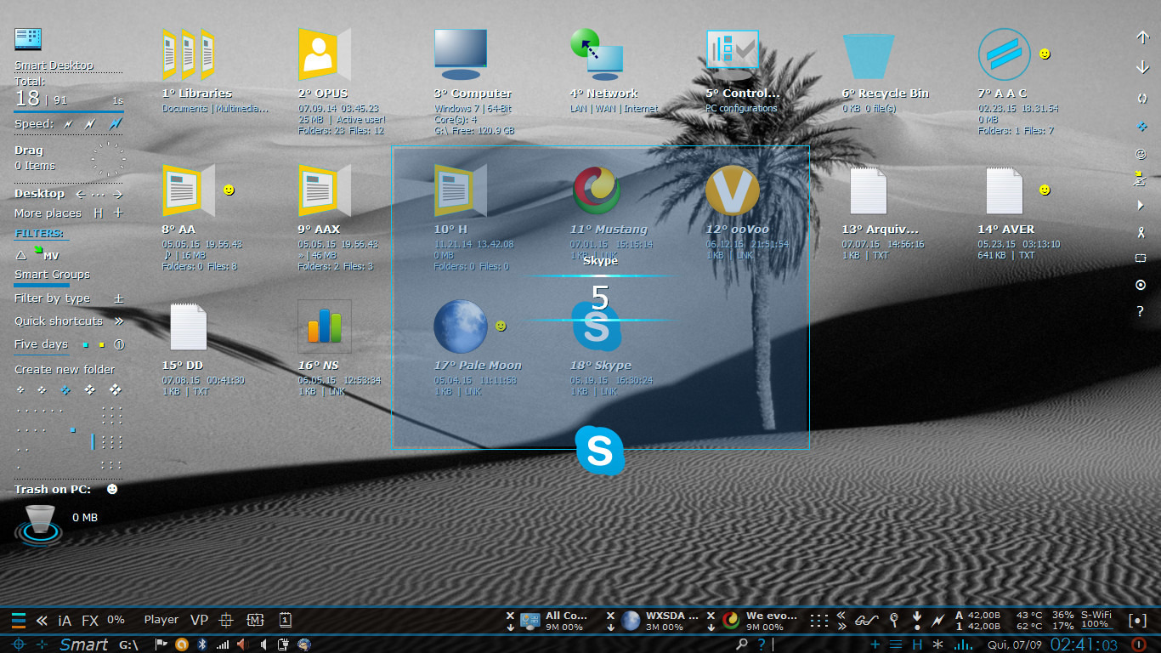Expand Filter by type options
The height and width of the screenshot is (653, 1161).
point(118,298)
